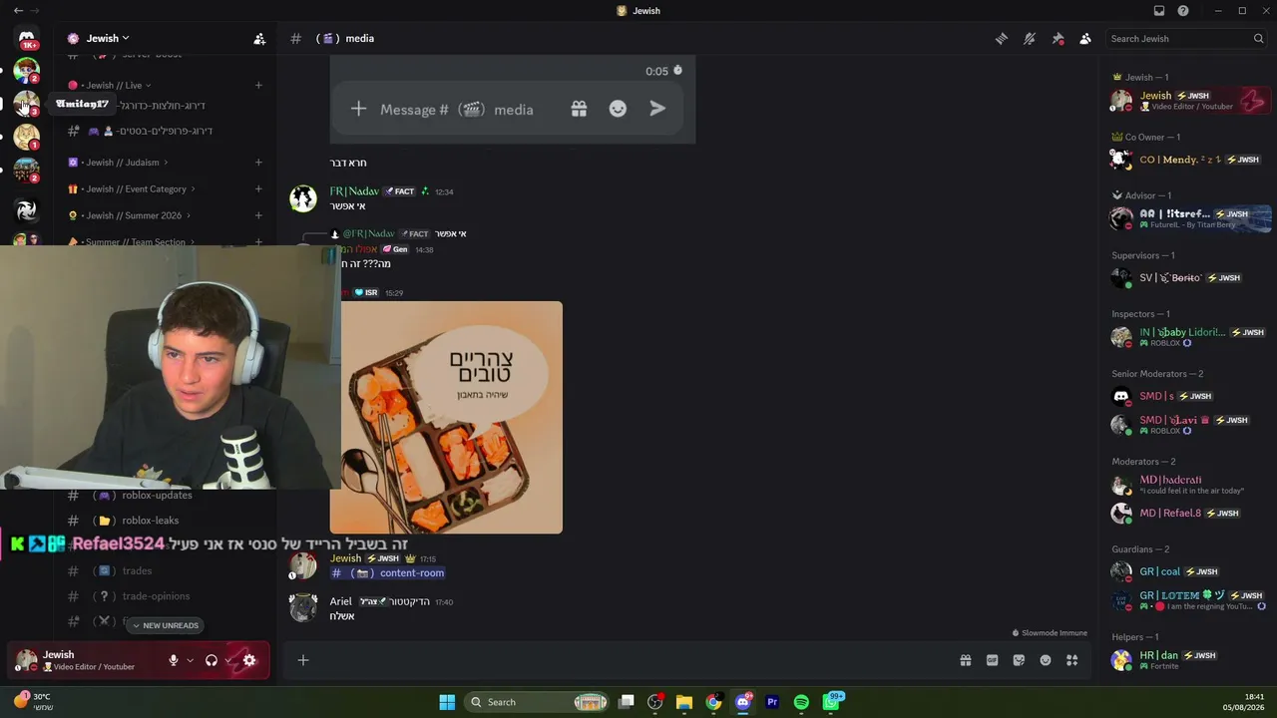Jump to NEW UNREADS
Image resolution: width=1277 pixels, height=718 pixels.
(x=166, y=625)
